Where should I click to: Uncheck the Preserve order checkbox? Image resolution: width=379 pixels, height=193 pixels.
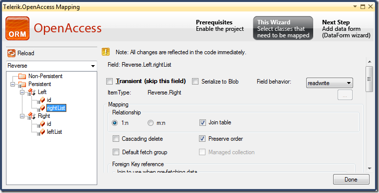pyautogui.click(x=202, y=139)
